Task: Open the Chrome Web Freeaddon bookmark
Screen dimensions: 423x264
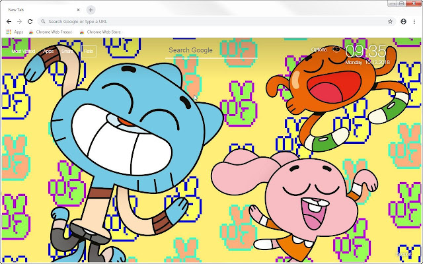Action: pyautogui.click(x=51, y=32)
